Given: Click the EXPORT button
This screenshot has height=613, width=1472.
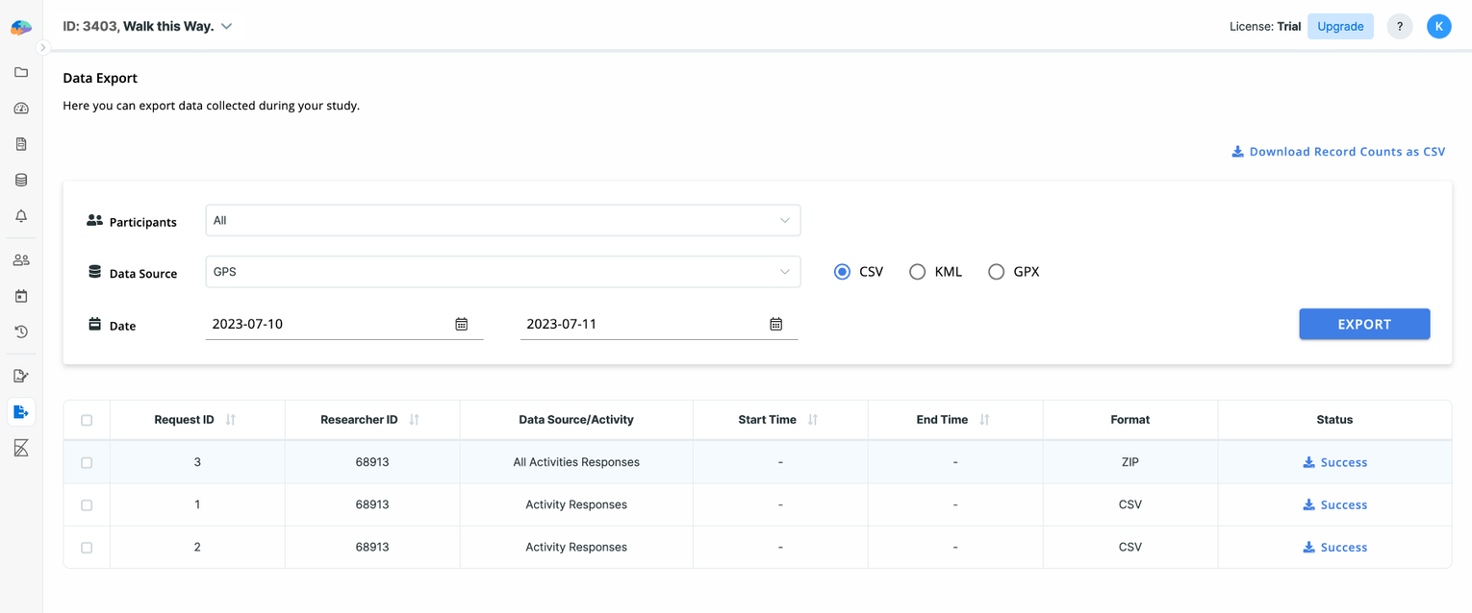Looking at the screenshot, I should point(1364,324).
